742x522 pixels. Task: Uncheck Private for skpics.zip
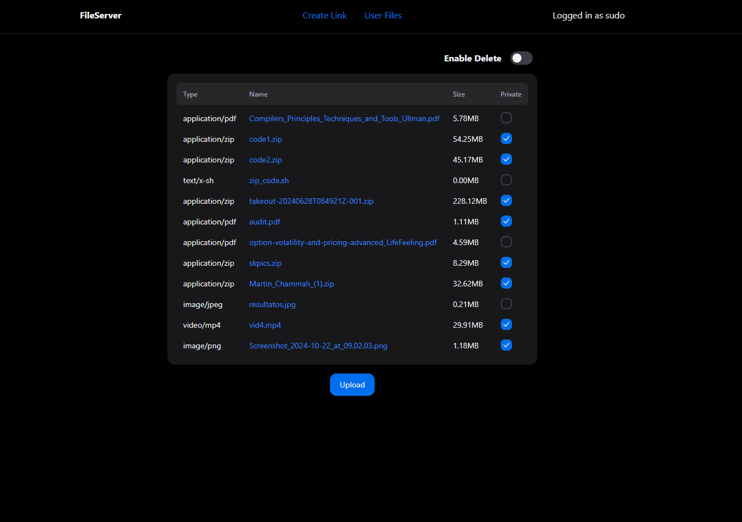(x=506, y=262)
